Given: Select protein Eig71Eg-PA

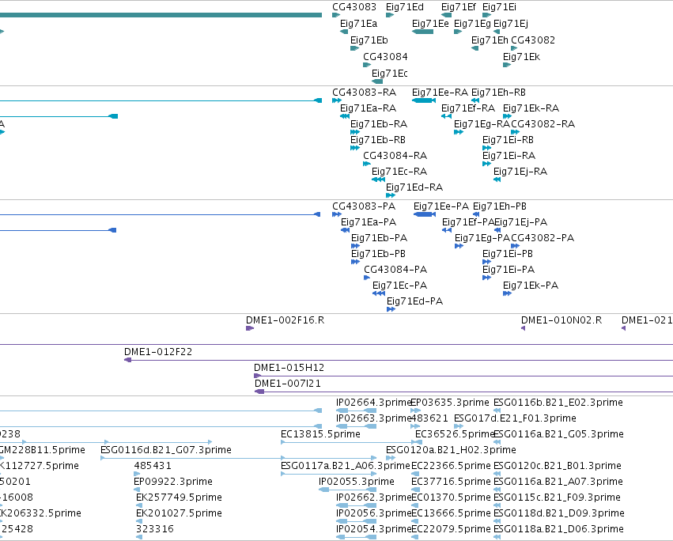Looking at the screenshot, I should pos(482,238).
